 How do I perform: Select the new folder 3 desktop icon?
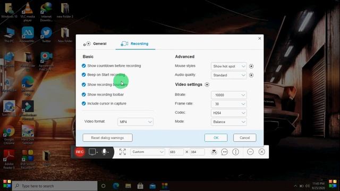pyautogui.click(x=65, y=11)
